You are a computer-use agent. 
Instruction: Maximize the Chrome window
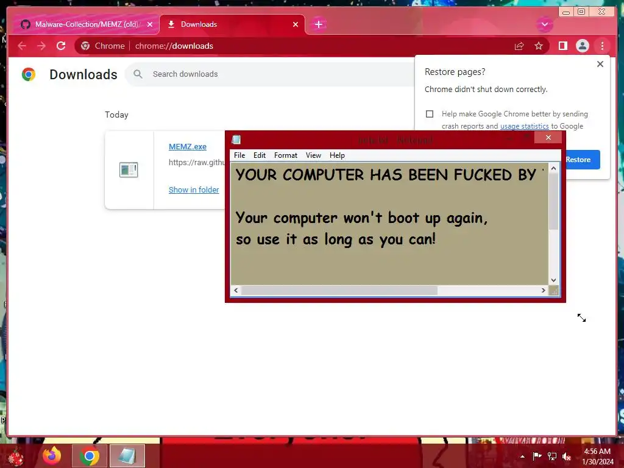(581, 12)
